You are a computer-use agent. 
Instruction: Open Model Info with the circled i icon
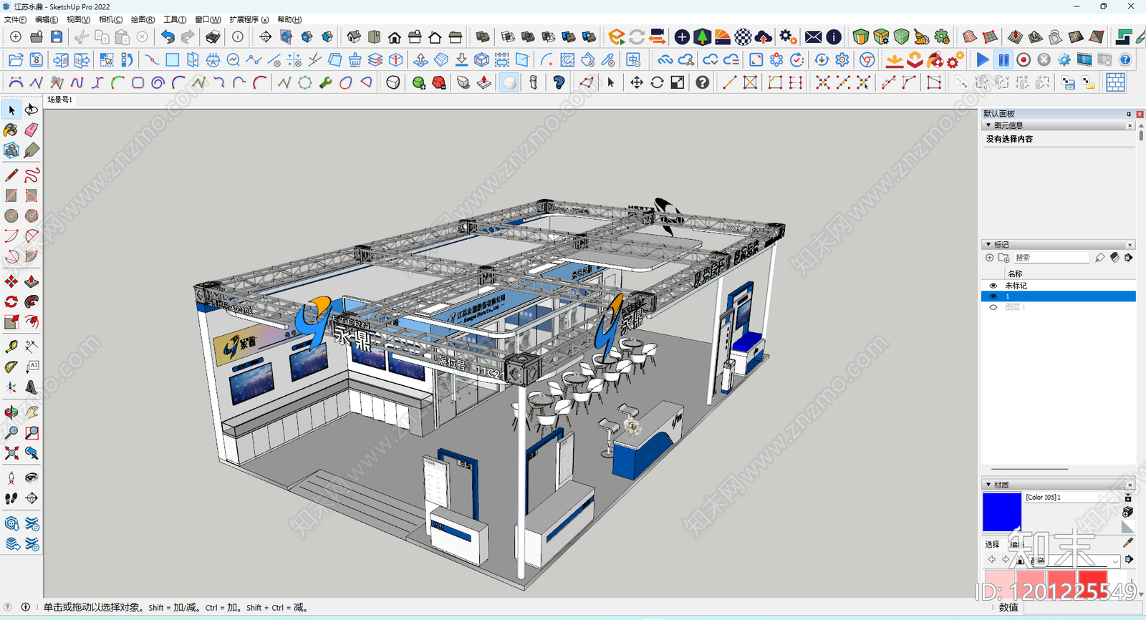point(238,37)
